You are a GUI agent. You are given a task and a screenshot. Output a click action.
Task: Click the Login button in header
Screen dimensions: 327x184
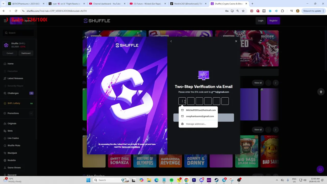261,21
